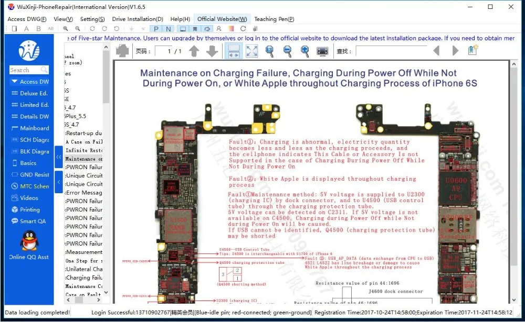525x322 pixels.
Task: Click the print icon in the viewer toolbar
Action: 122,51
